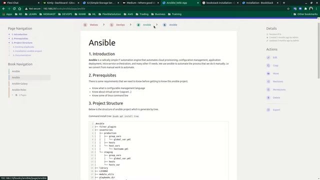Open the Training bookmarks folder
Image resolution: width=320 pixels, height=180 pixels.
(174, 14)
